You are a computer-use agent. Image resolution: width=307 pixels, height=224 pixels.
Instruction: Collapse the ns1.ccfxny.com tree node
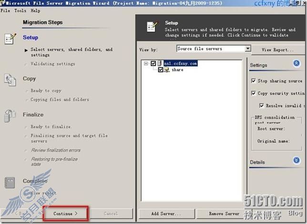(x=146, y=64)
